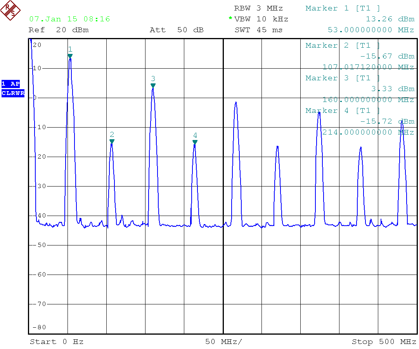Click the 'RBW 3 MHz' setting
Image resolution: width=419 pixels, height=349 pixels.
258,8
